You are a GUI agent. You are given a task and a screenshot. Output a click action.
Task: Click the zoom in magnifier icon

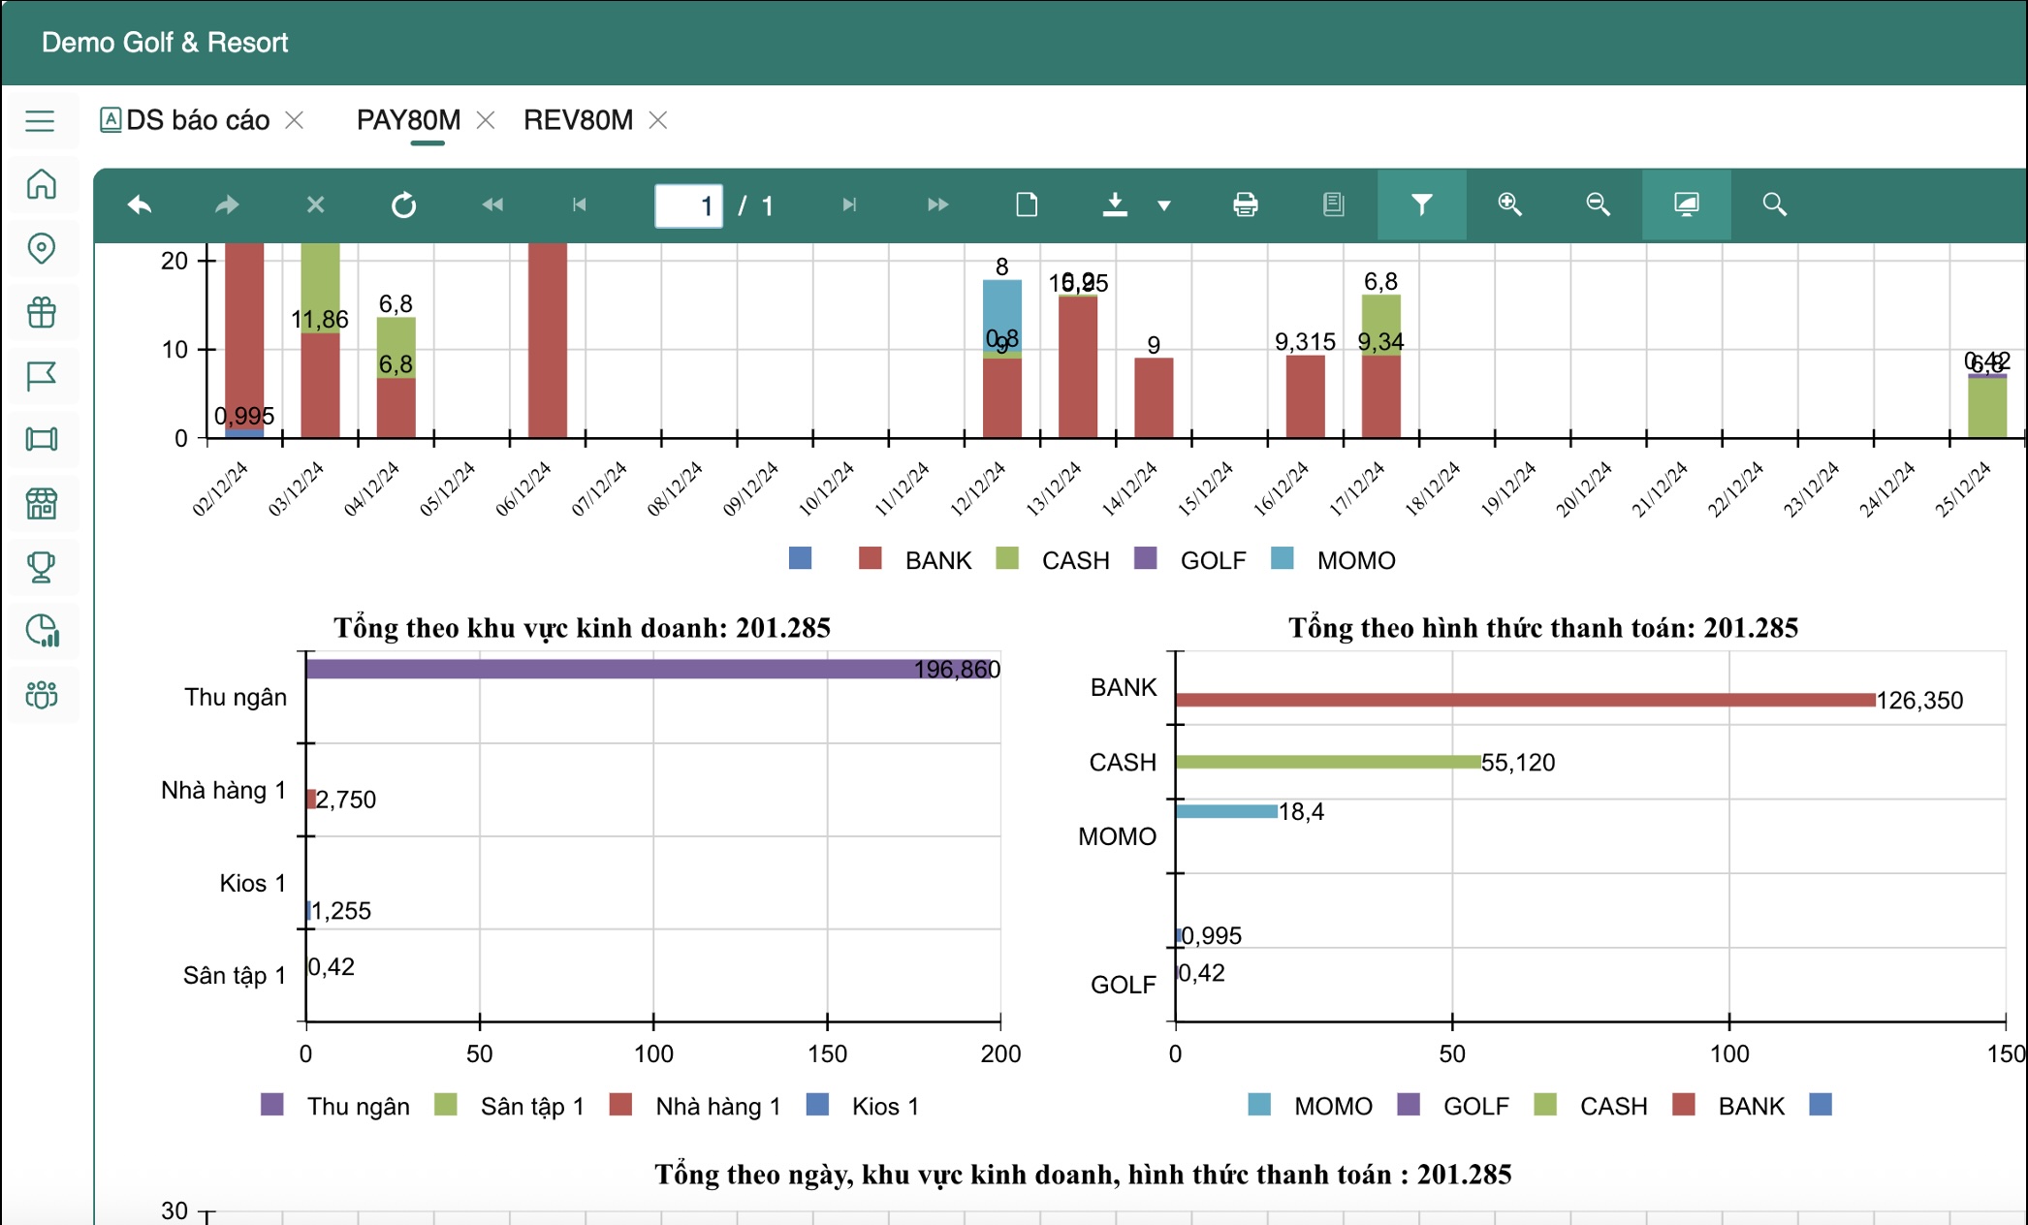click(x=1509, y=204)
